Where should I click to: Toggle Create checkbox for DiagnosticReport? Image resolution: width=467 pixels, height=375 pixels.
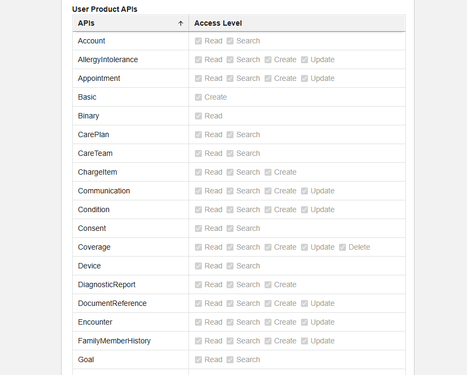(x=268, y=285)
